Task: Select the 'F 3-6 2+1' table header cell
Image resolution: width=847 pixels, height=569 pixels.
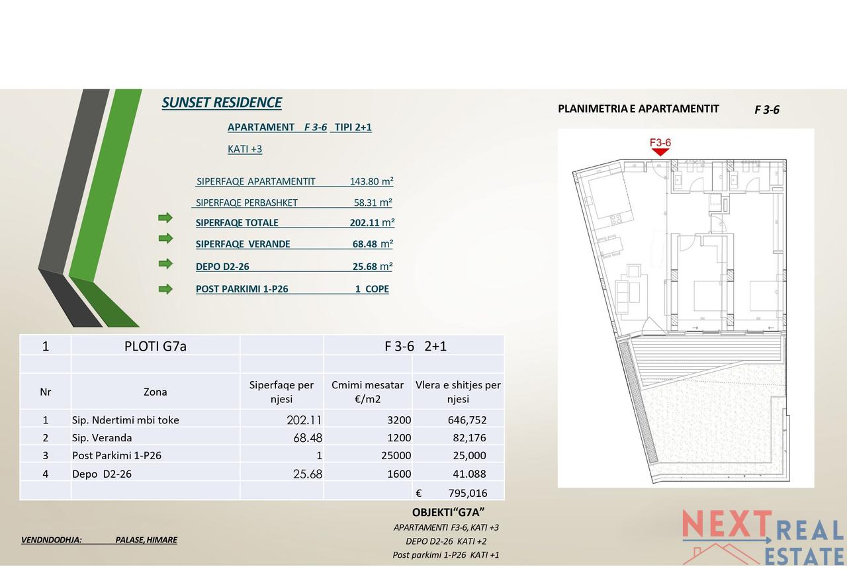Action: [x=414, y=345]
